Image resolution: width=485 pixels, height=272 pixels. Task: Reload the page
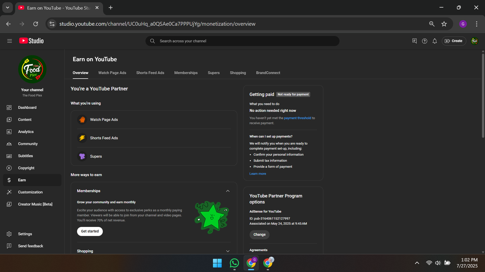tap(36, 24)
